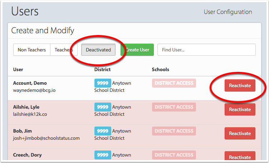Image resolution: width=269 pixels, height=163 pixels.
Task: Open User Configuration at top right
Action: (228, 12)
